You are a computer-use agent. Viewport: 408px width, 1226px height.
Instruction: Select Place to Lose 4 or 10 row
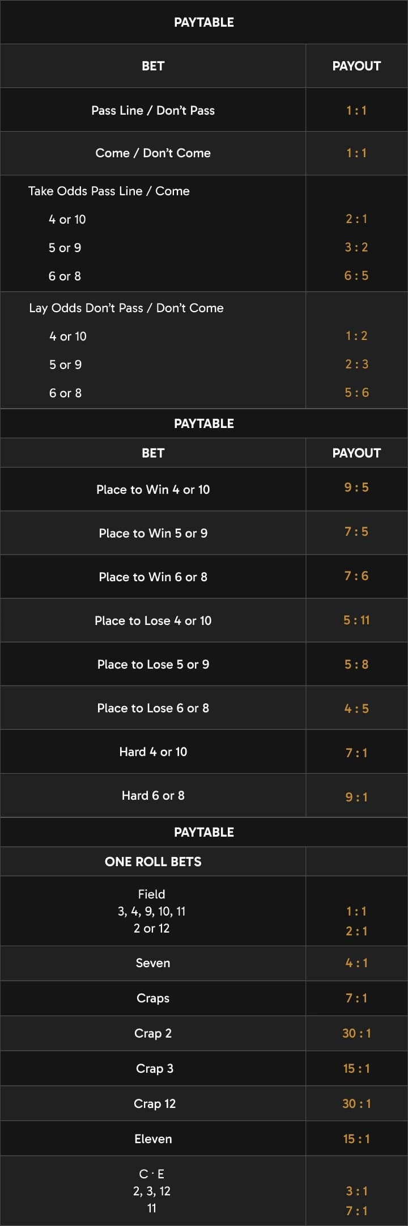click(x=204, y=620)
